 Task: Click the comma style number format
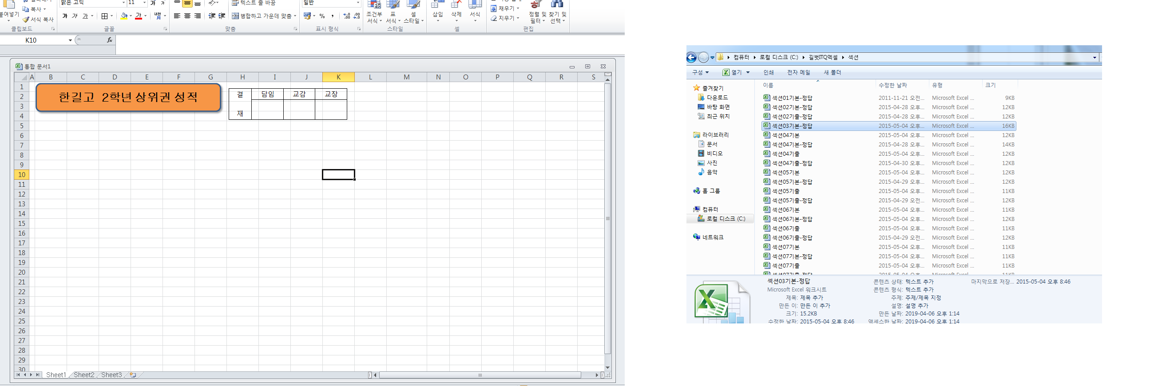click(333, 16)
